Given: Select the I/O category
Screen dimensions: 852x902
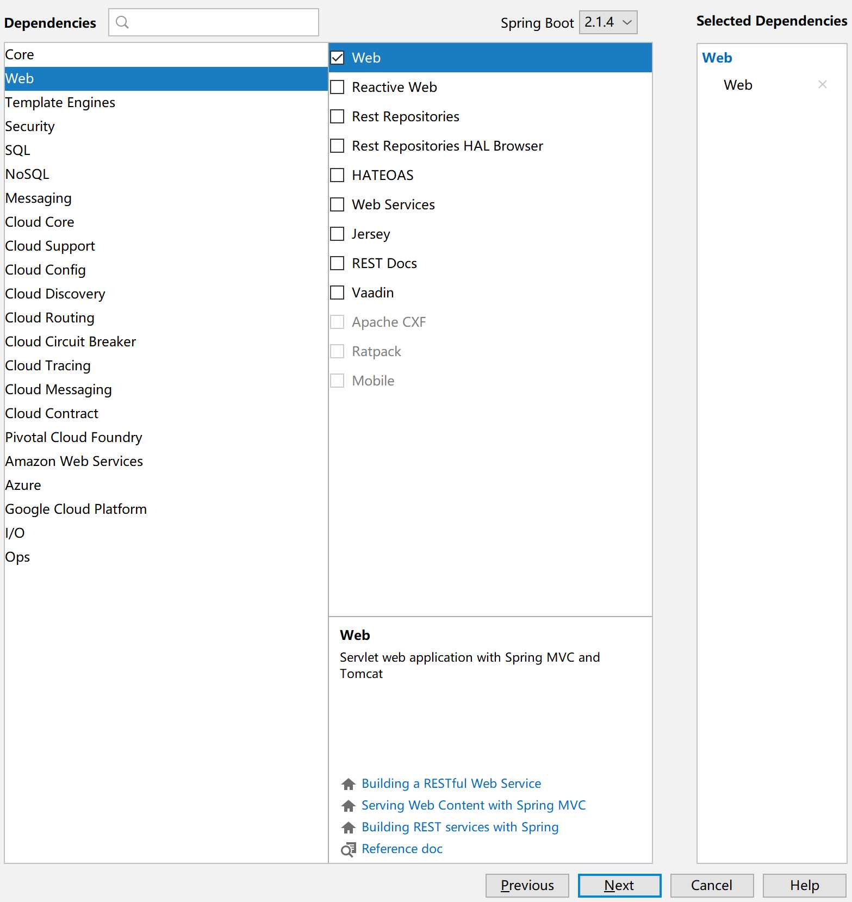Looking at the screenshot, I should pos(166,533).
